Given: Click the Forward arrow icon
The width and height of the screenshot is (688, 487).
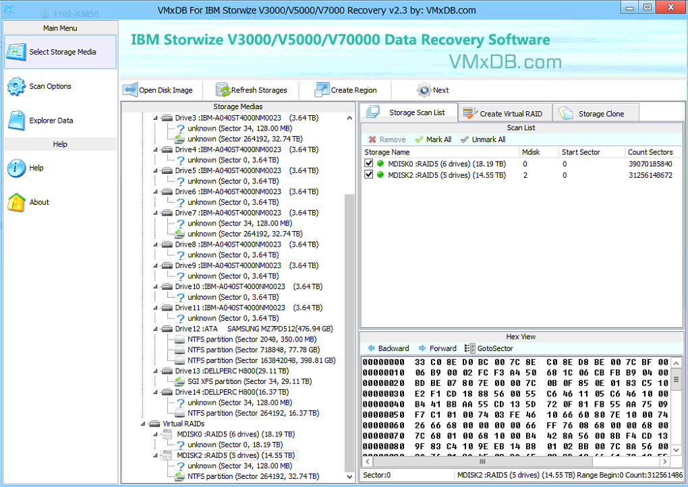Looking at the screenshot, I should (422, 348).
